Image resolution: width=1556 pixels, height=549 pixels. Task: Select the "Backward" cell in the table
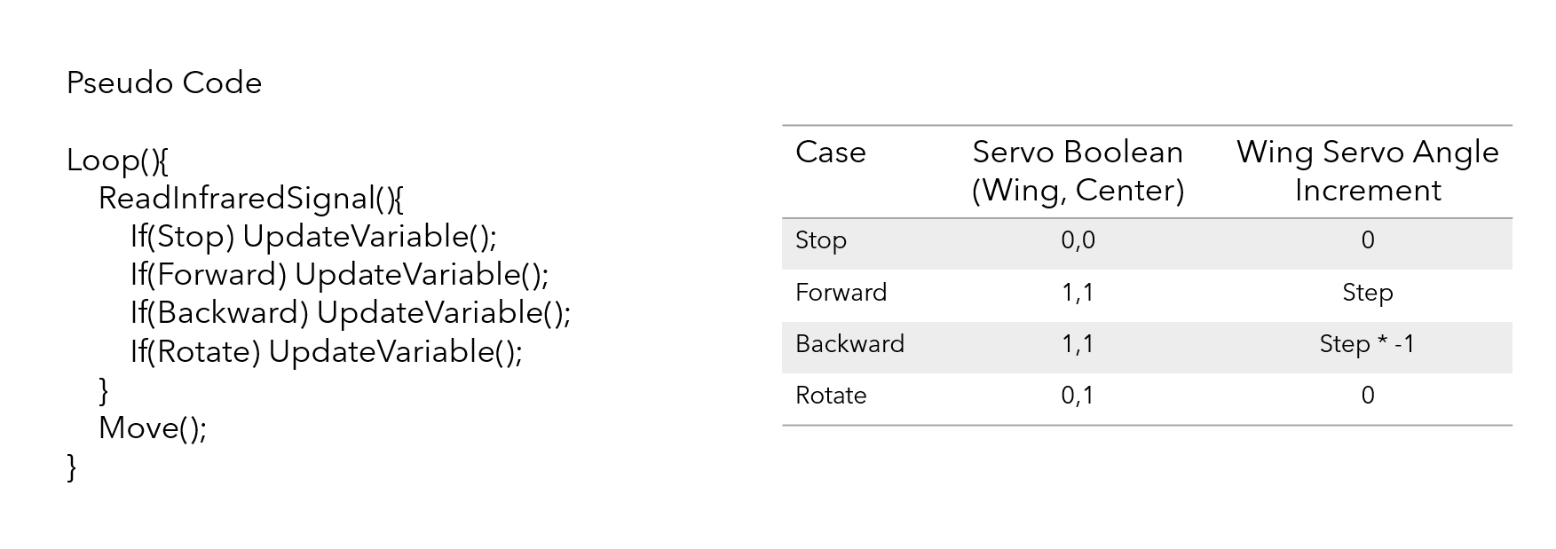[x=849, y=344]
